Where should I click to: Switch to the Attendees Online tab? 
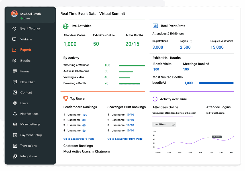tap(165, 107)
